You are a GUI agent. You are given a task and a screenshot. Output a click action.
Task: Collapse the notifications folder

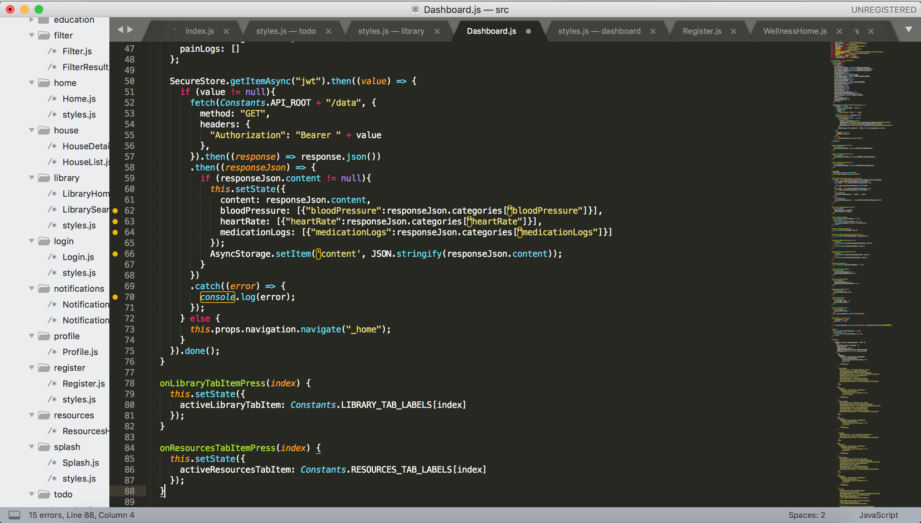tap(32, 288)
